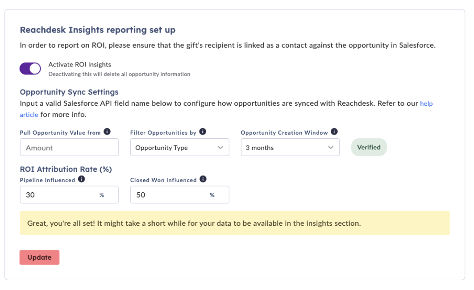Image resolution: width=474 pixels, height=290 pixels.
Task: Click info icon beside Closed Won Influenced
Action: (x=203, y=179)
